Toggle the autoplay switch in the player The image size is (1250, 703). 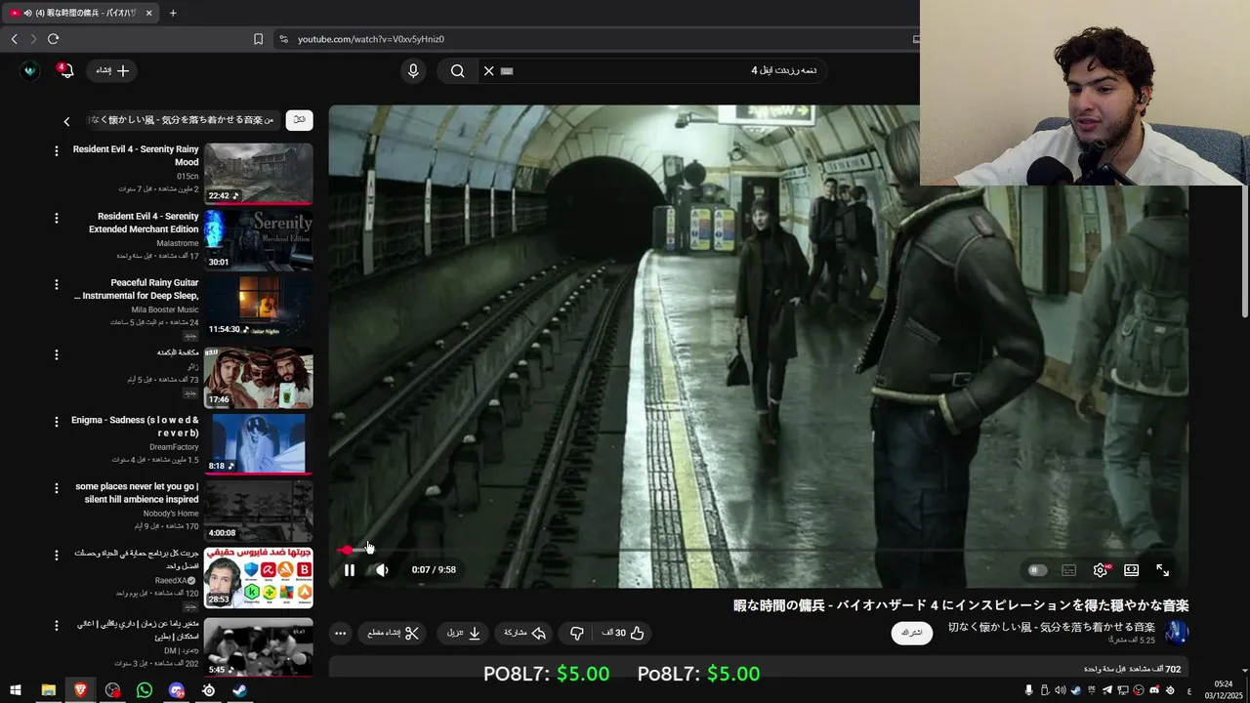pos(1037,570)
